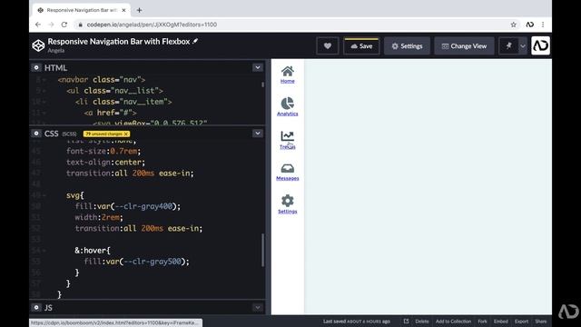Open CSS panel dropdown chevron
The width and height of the screenshot is (581, 327).
point(258,134)
